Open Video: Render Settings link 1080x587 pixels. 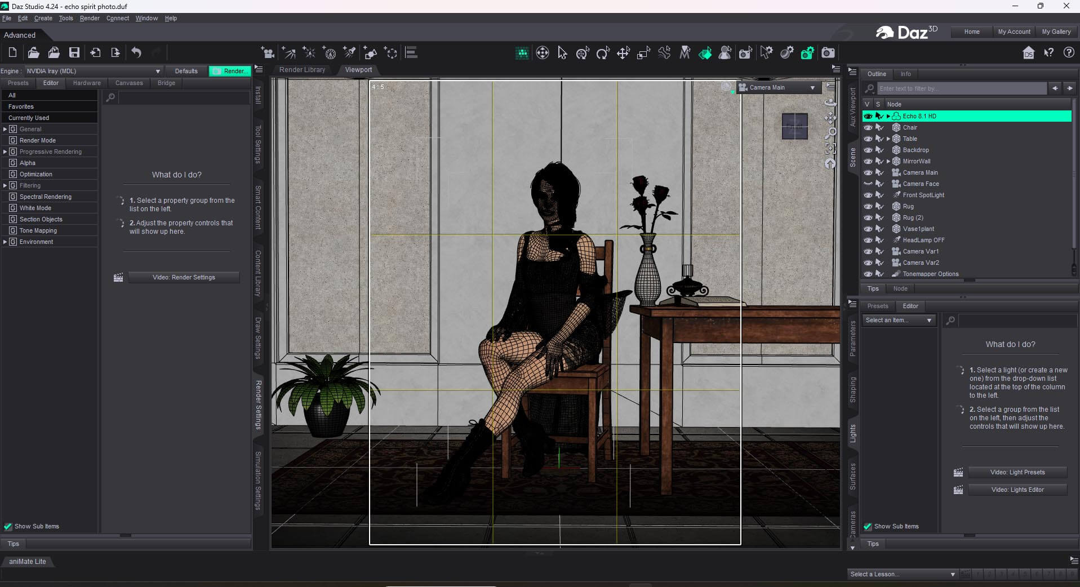tap(184, 277)
